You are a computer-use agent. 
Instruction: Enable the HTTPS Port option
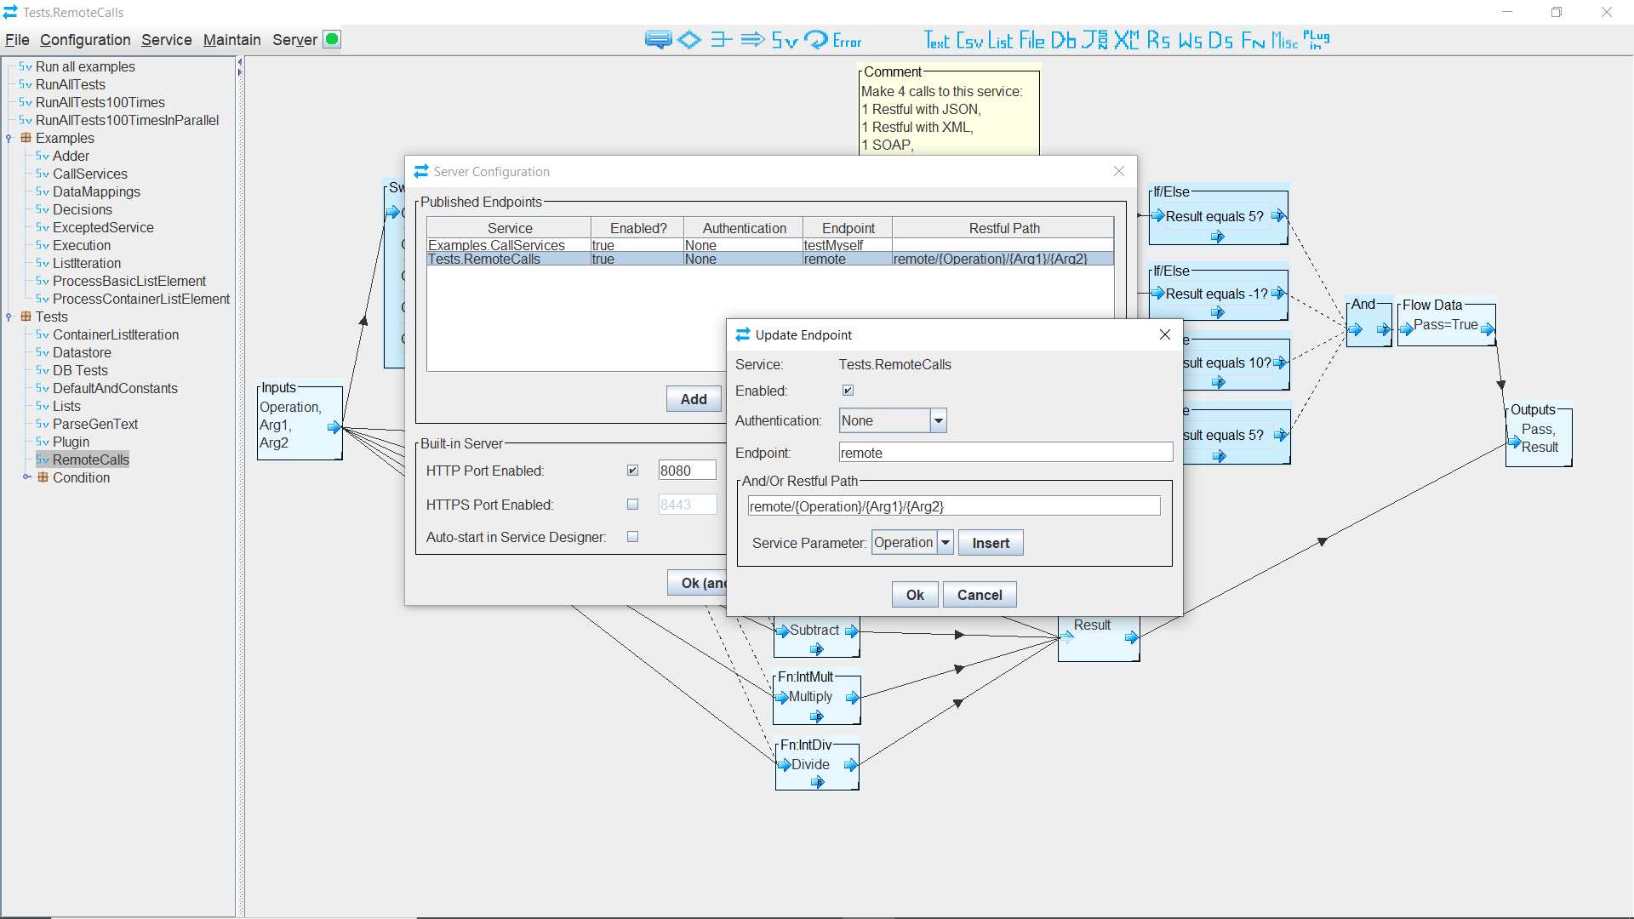[x=632, y=504]
